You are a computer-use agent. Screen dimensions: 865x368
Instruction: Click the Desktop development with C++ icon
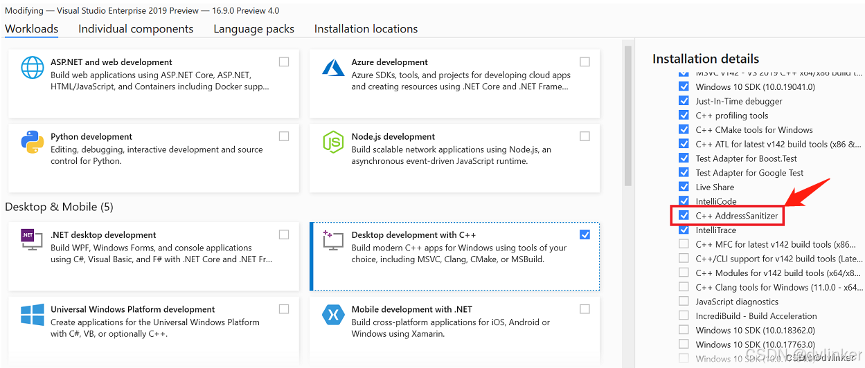coord(333,241)
